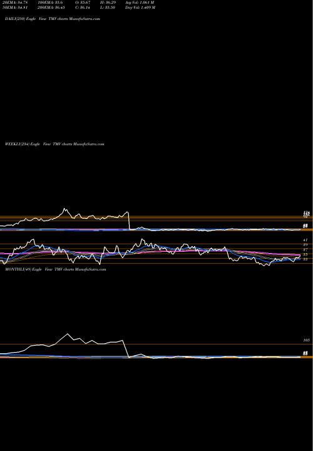Click the Avg Vol 1.061 M figure
313x451 pixels.
pyautogui.click(x=140, y=3)
